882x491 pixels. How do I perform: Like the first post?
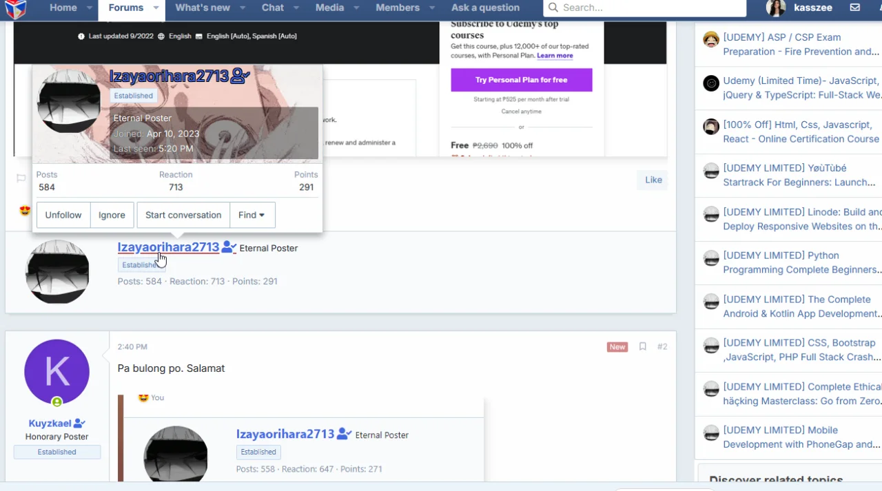pos(653,180)
